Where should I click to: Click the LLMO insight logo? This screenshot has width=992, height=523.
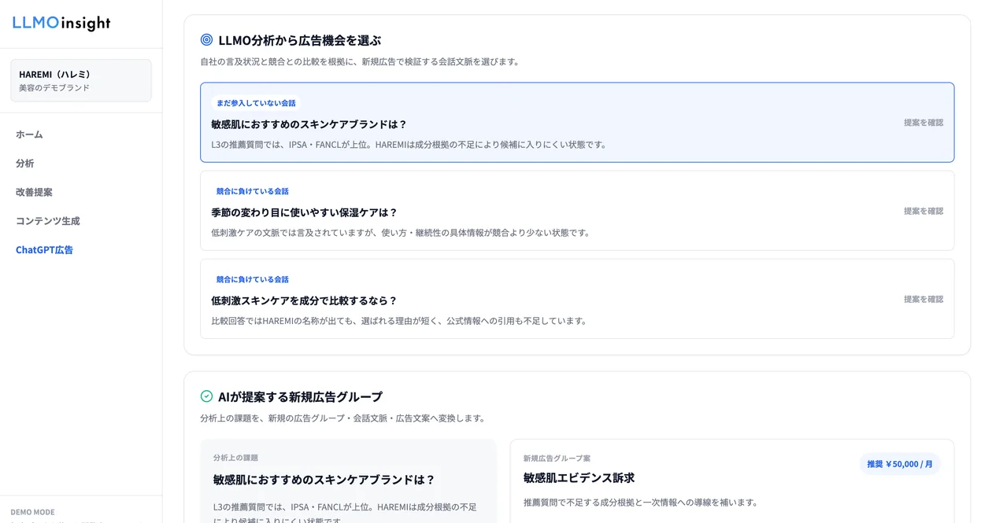pyautogui.click(x=61, y=24)
